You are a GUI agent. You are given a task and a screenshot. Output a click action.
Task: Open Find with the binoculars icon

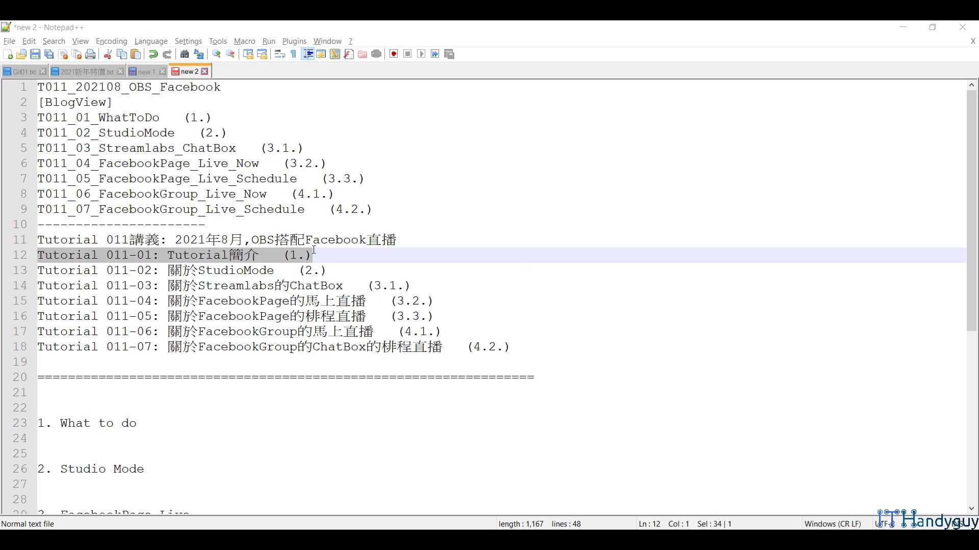pos(185,54)
